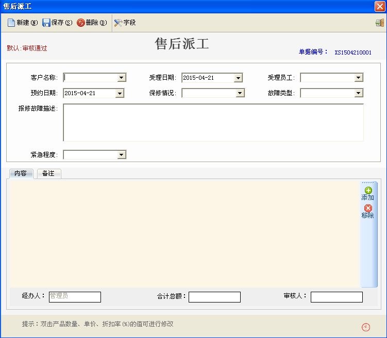Open the 字段 (Fields) tool icon
Image resolution: width=387 pixels, height=338 pixels.
[118, 23]
